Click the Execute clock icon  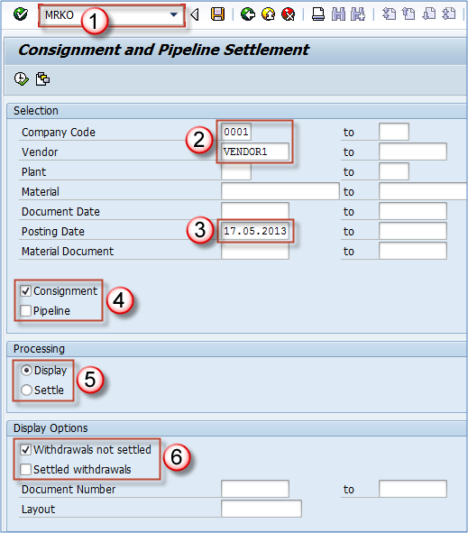[x=22, y=79]
